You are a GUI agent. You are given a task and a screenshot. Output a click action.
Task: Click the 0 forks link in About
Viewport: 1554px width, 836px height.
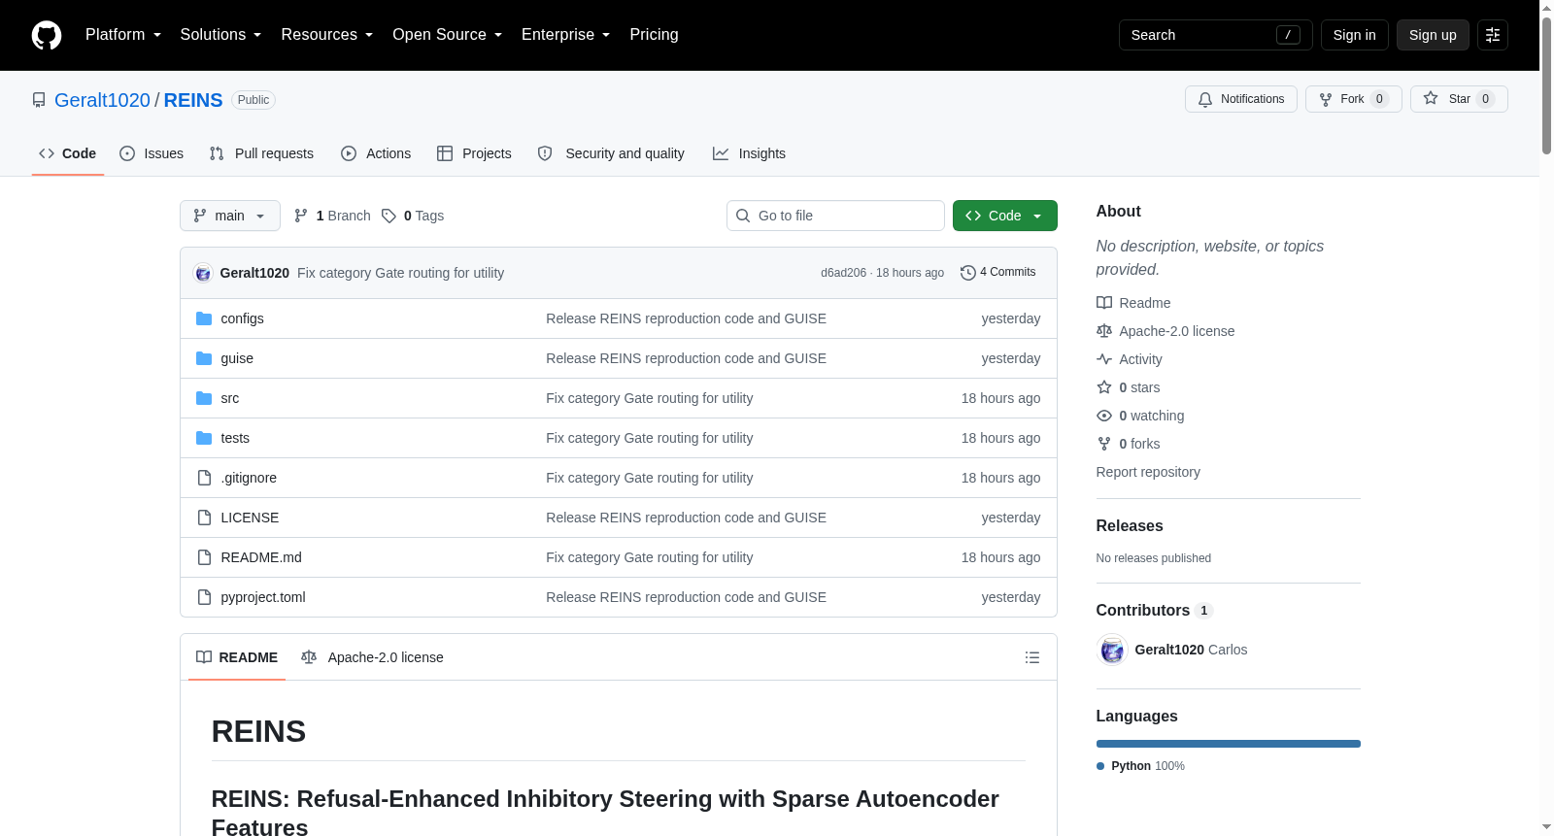(1129, 444)
